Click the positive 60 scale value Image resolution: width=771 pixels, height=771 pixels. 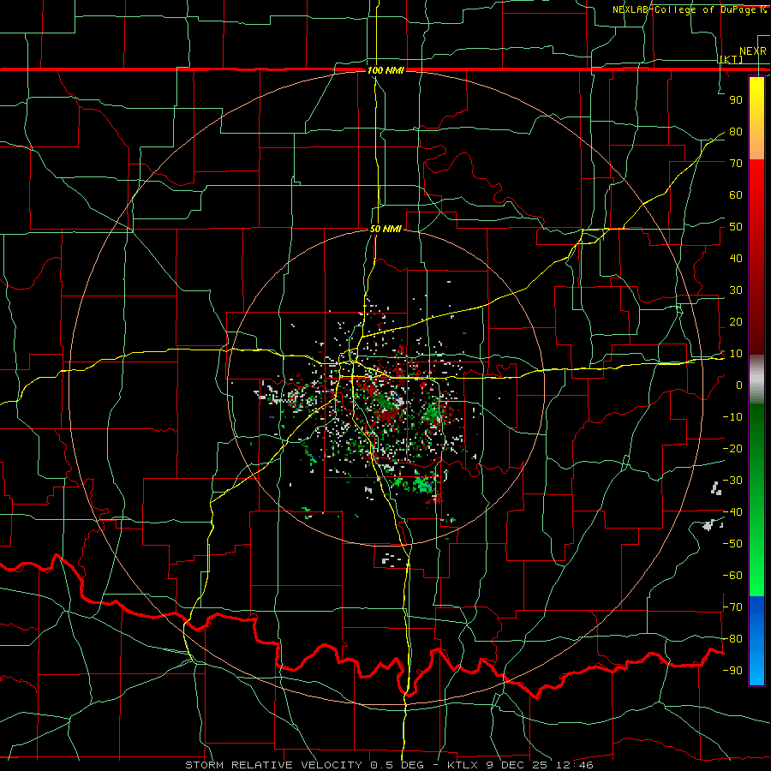coord(736,195)
